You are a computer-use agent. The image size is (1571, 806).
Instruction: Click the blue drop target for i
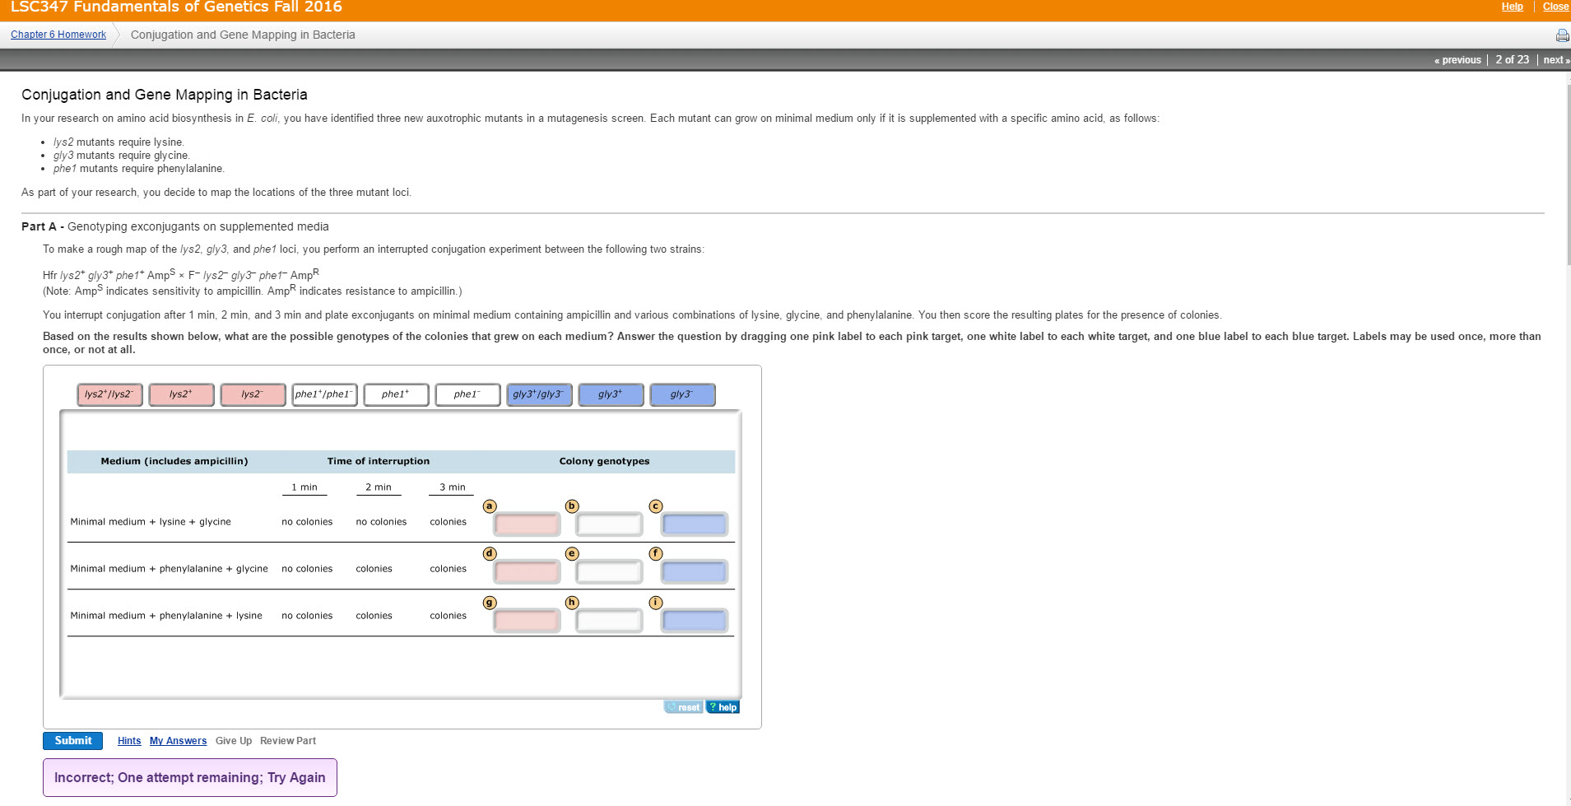point(694,620)
